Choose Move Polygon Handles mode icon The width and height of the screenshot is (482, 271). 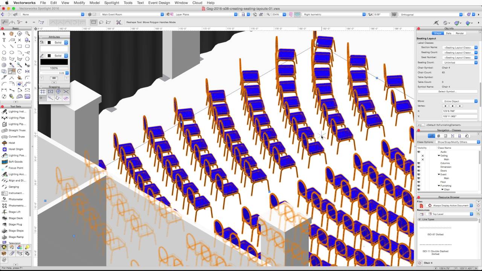(x=5, y=22)
